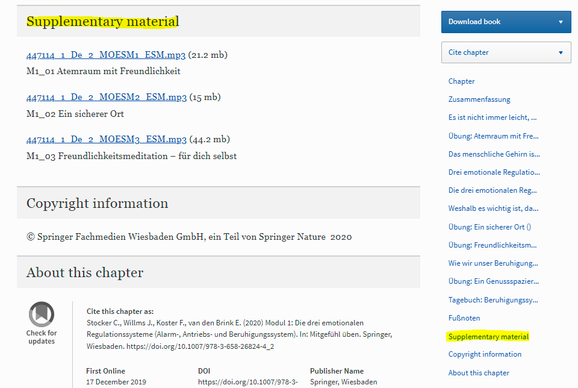
Task: Expand the Cite chapter dropdown
Action: click(506, 52)
